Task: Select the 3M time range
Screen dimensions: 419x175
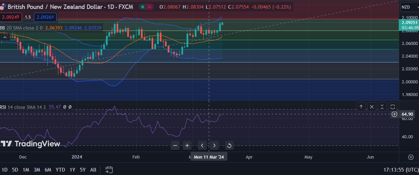Action: pyautogui.click(x=37, y=170)
